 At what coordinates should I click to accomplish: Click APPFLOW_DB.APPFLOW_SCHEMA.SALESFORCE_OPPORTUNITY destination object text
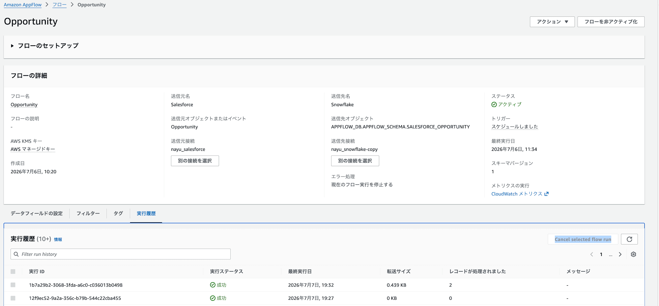coord(400,127)
